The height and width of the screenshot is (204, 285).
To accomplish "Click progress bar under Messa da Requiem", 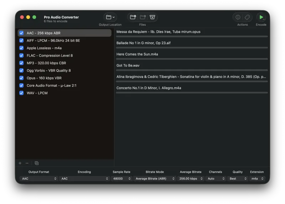I will pyautogui.click(x=192, y=36).
